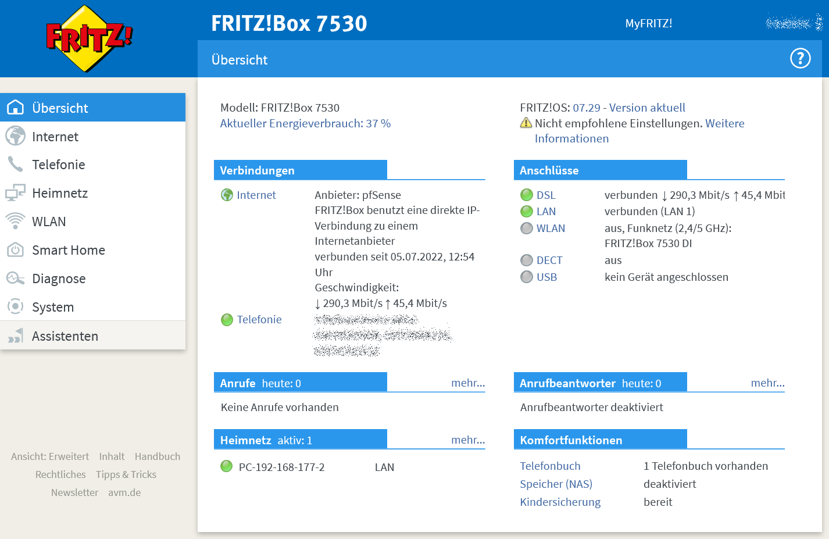Click mehr... next to Anrufbeantworter

(x=767, y=383)
